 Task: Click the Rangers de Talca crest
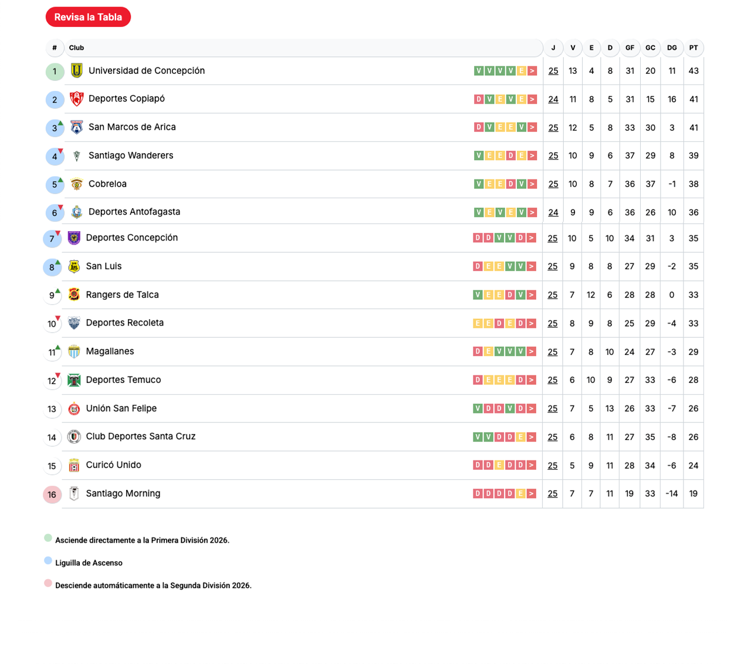pos(74,295)
